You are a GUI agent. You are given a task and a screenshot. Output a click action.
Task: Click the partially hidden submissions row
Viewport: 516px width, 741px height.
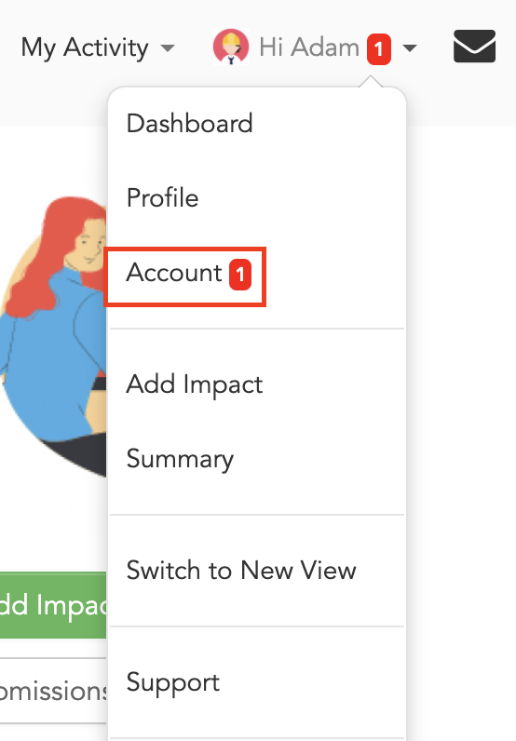[x=53, y=691]
